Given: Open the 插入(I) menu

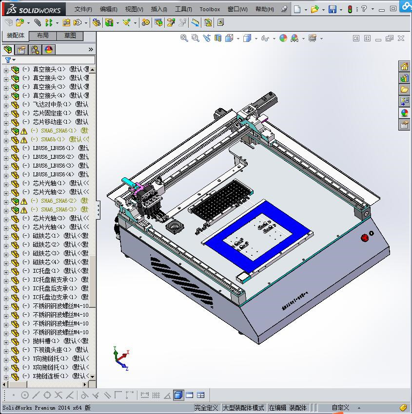Looking at the screenshot, I should [x=159, y=9].
